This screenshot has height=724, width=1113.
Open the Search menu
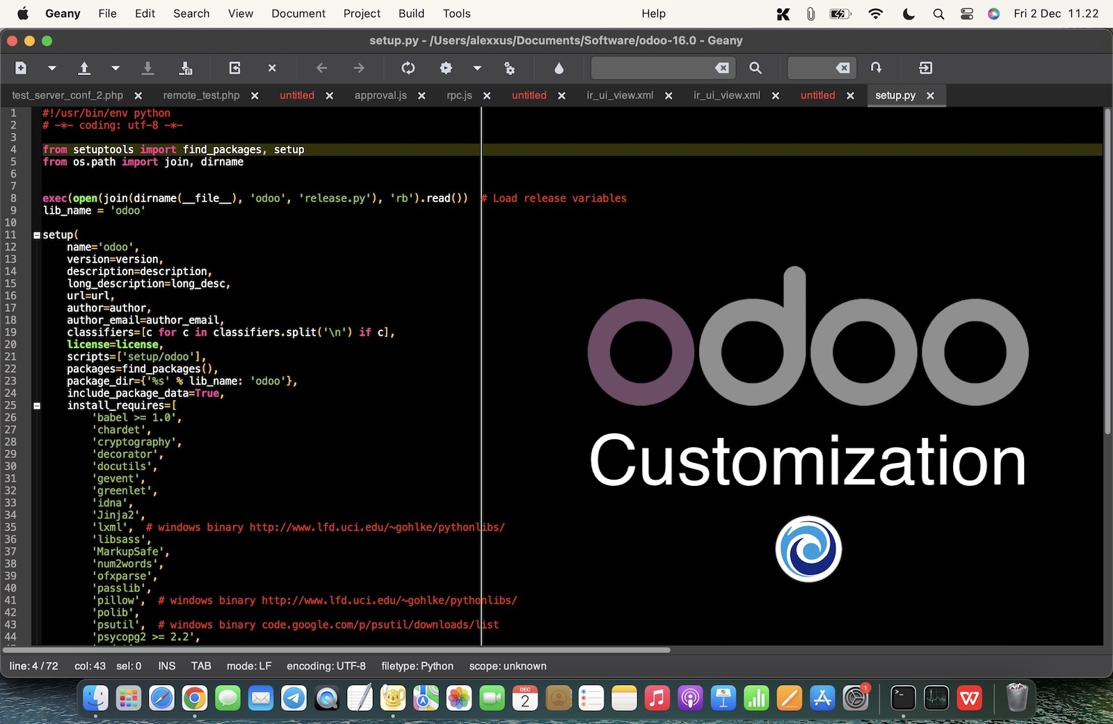click(x=191, y=13)
